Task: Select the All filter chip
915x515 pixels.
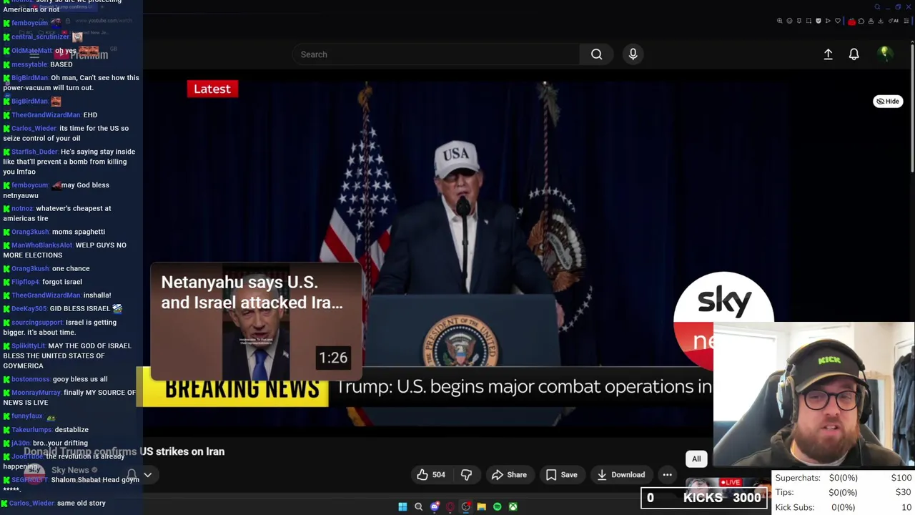Action: 696,459
